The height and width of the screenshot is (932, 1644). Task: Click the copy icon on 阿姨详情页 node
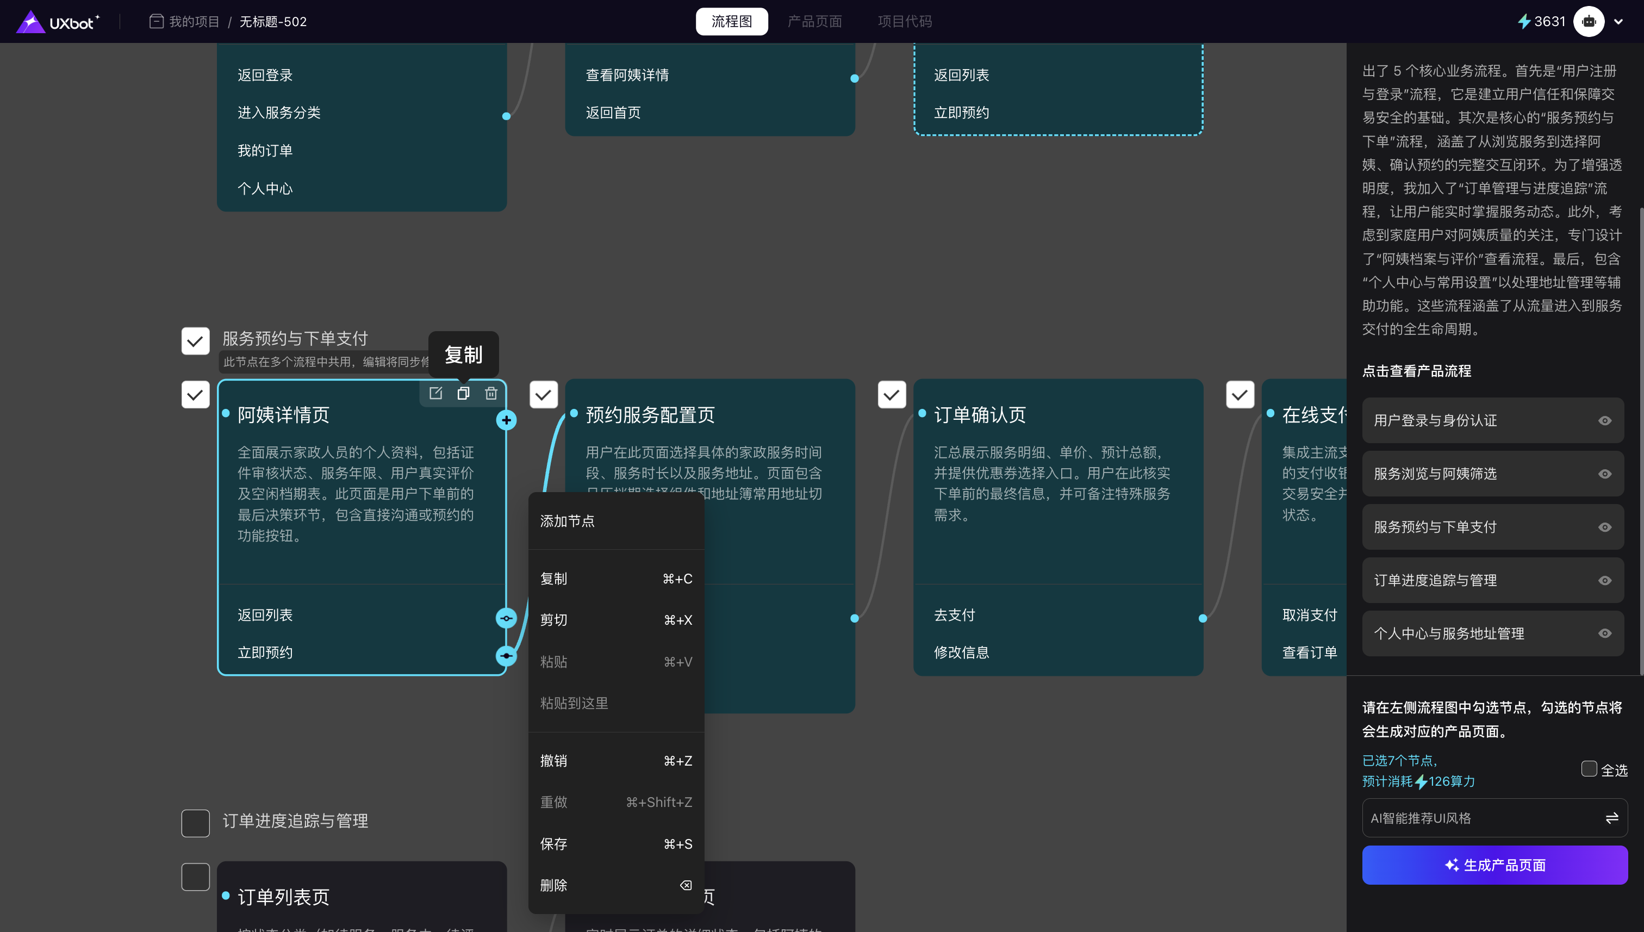point(463,393)
